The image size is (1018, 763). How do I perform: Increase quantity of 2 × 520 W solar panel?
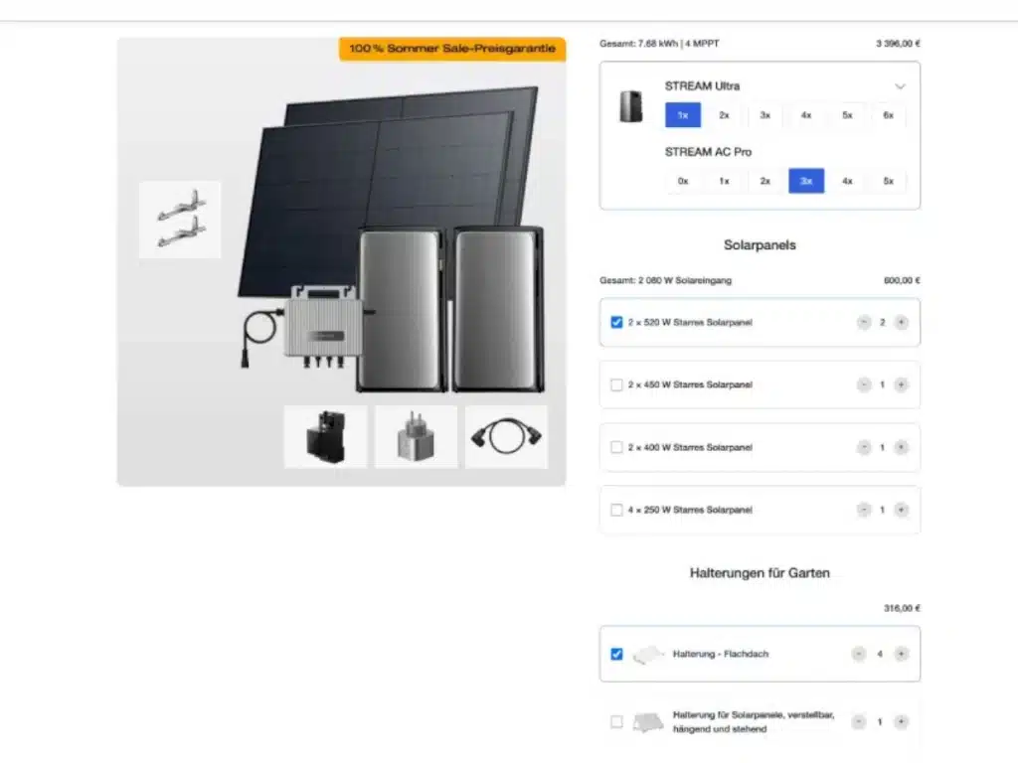tap(901, 322)
